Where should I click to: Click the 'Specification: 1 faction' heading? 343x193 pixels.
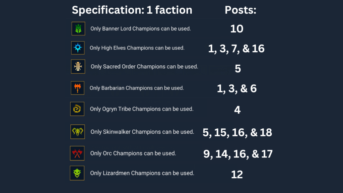[x=132, y=10]
